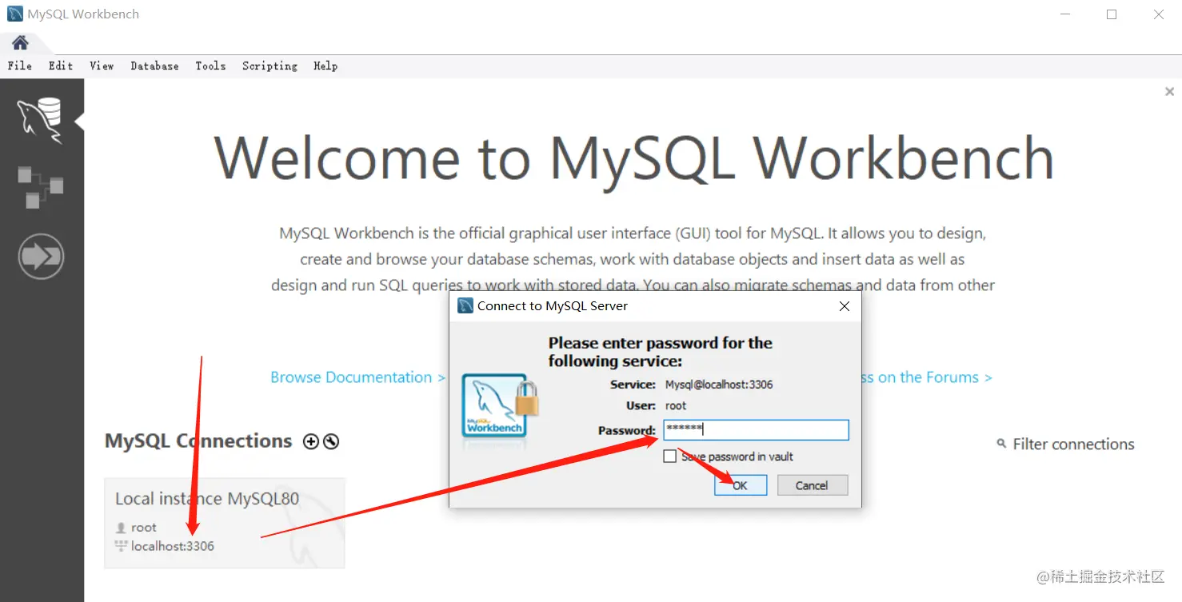The width and height of the screenshot is (1182, 602).
Task: Open the Local instance MySQL80 connection tile
Action: (x=225, y=523)
